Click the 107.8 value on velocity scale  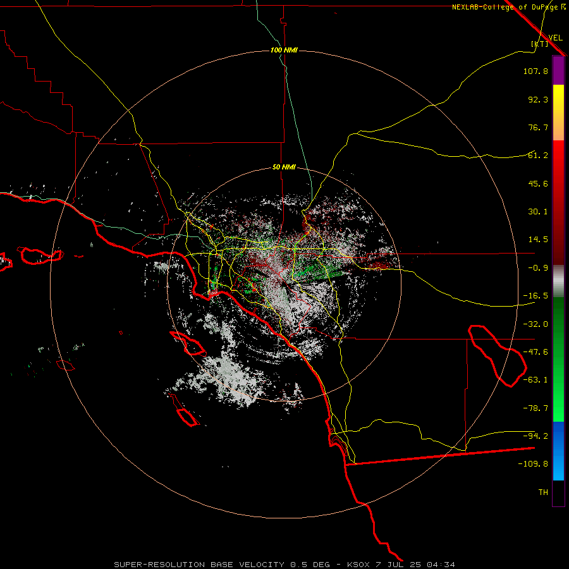[x=535, y=71]
